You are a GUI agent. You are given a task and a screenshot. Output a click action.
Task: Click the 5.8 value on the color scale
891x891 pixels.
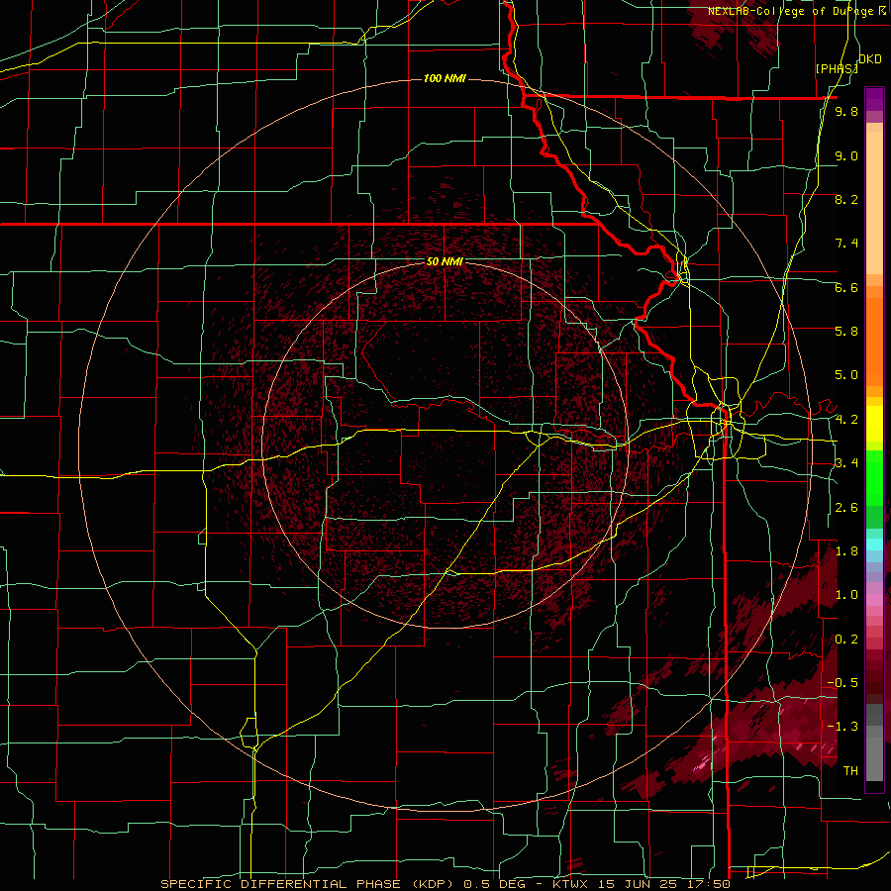[x=846, y=332]
